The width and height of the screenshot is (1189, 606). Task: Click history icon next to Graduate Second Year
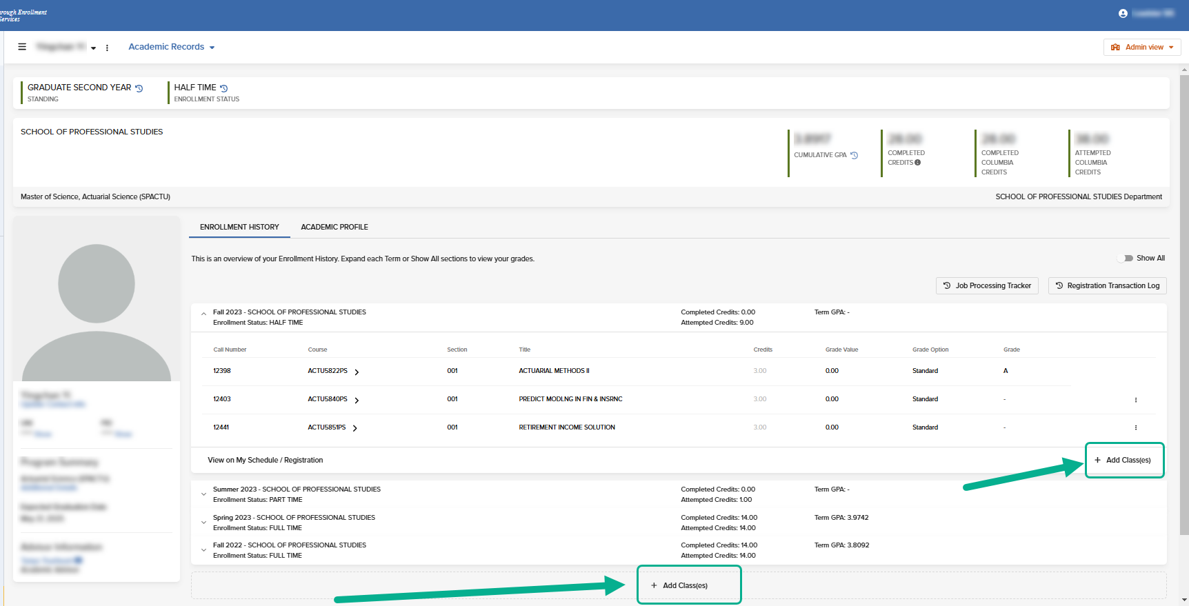click(x=139, y=88)
